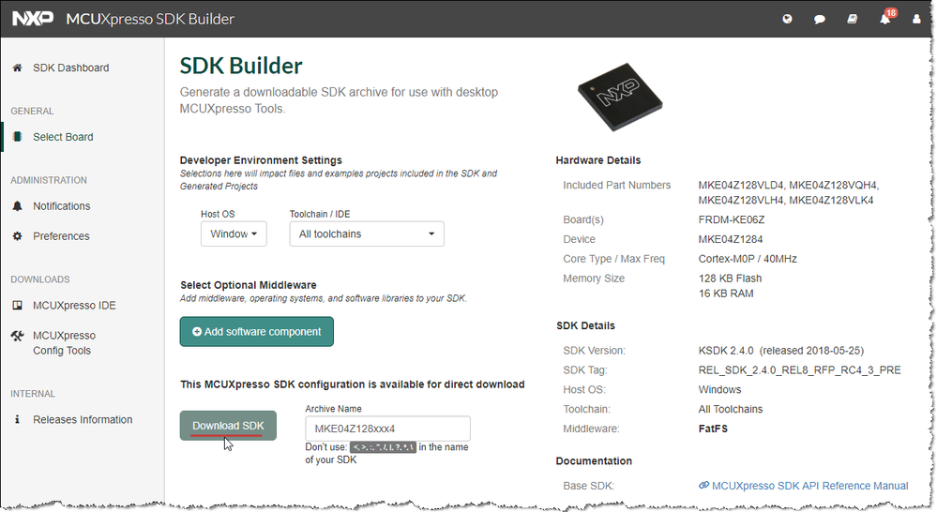Click the Cortex-M0P / 40MHz value
The height and width of the screenshot is (512, 937).
pyautogui.click(x=748, y=259)
